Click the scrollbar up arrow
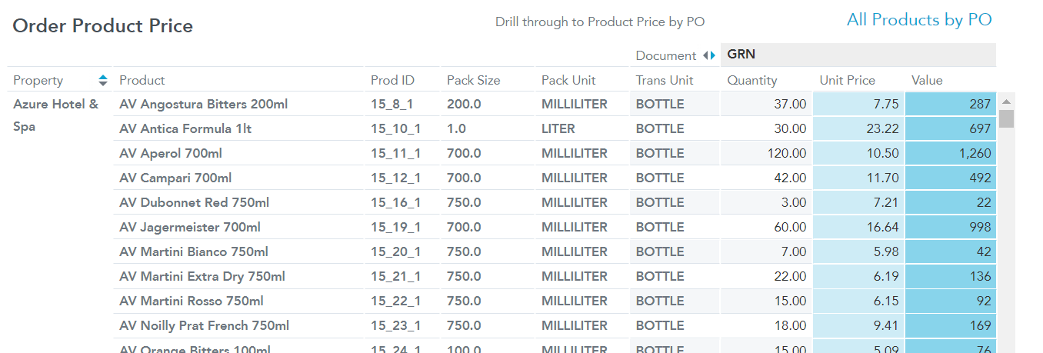 coord(1006,102)
